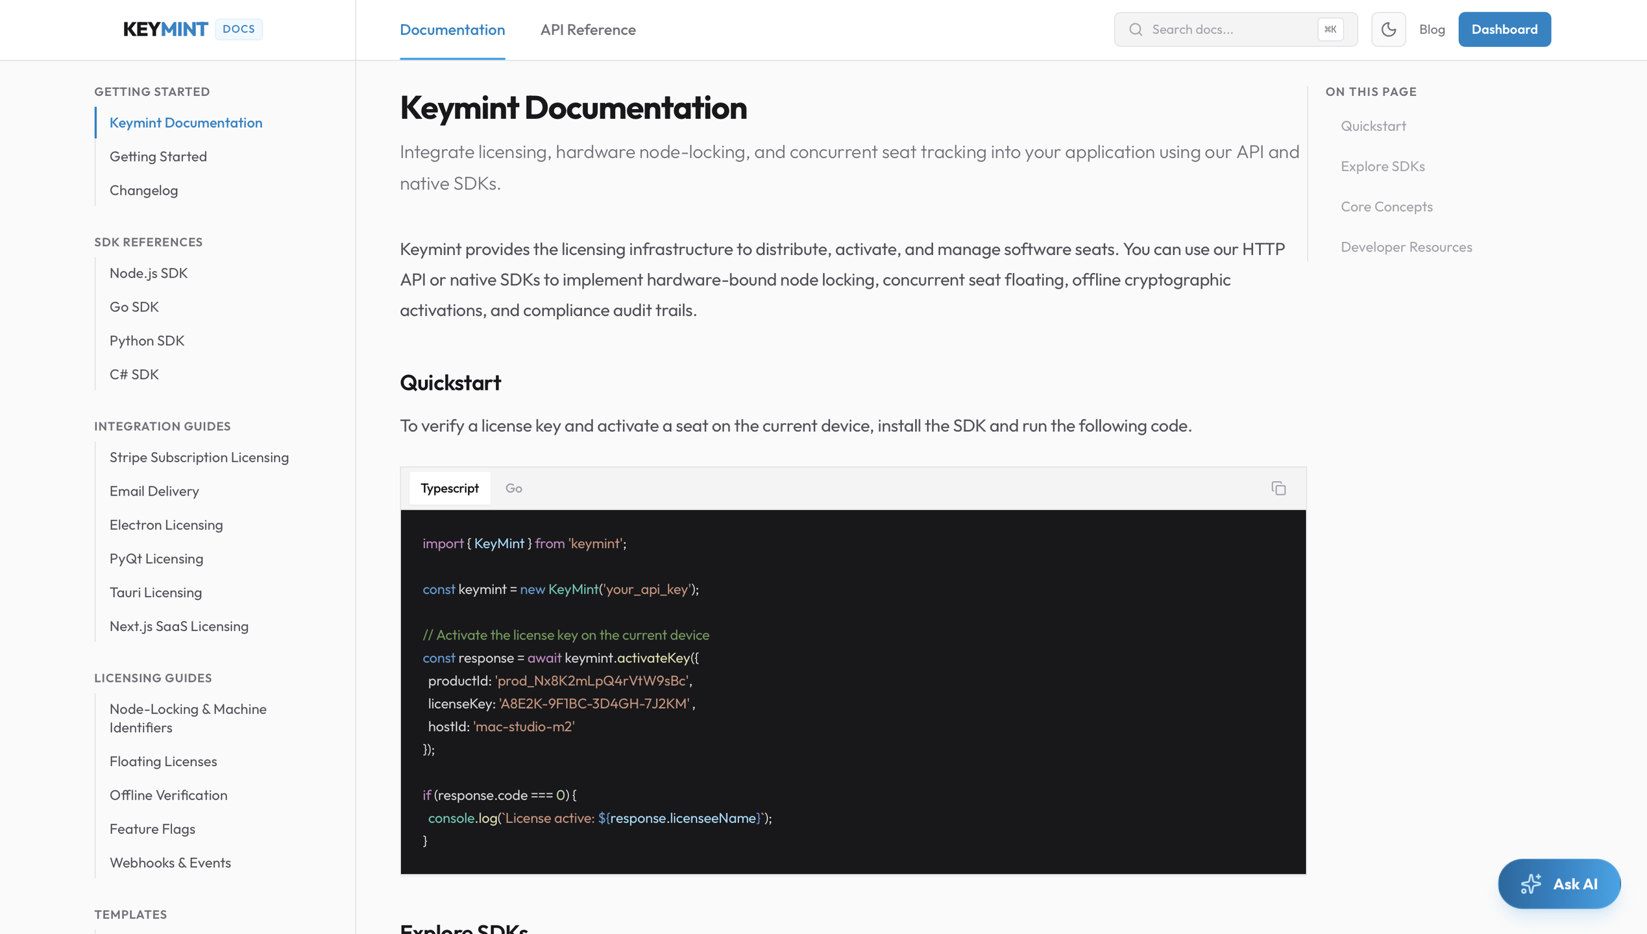Open the Dashboard
Image resolution: width=1647 pixels, height=934 pixels.
1504,29
